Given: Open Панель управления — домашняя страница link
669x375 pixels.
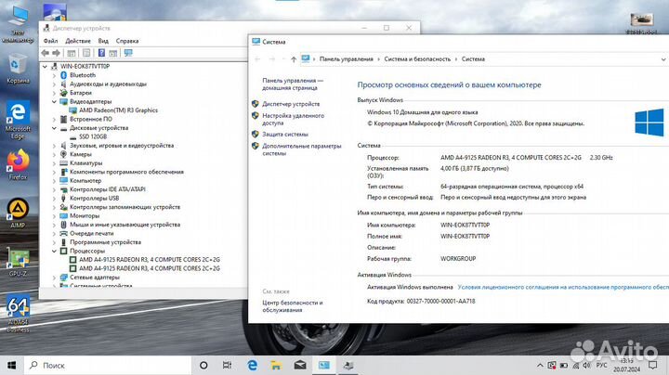Looking at the screenshot, I should tap(293, 84).
